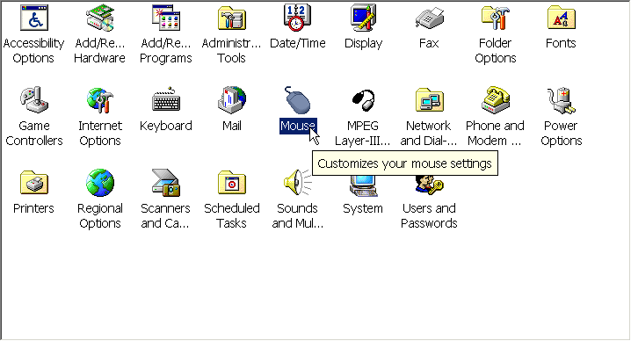This screenshot has height=341, width=631.
Task: Click the 'Accessibility Options' text label
Action: (33, 50)
